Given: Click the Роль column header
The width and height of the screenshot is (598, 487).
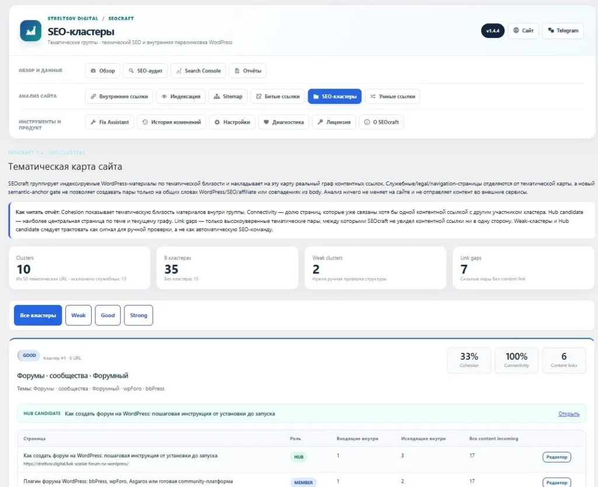Looking at the screenshot, I should point(295,439).
